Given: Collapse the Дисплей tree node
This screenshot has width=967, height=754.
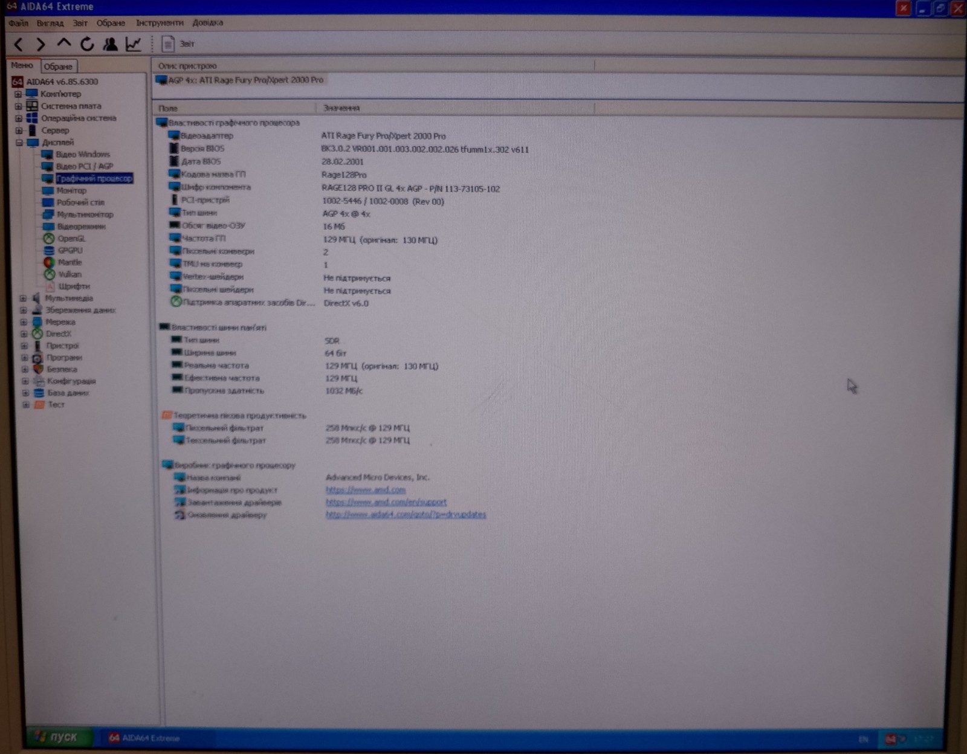Looking at the screenshot, I should [19, 143].
